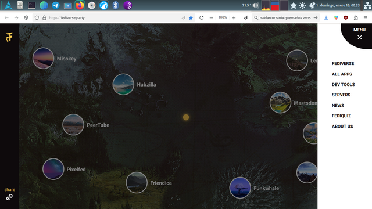Select ALL APPS in the menu
This screenshot has width=372, height=209.
342,74
